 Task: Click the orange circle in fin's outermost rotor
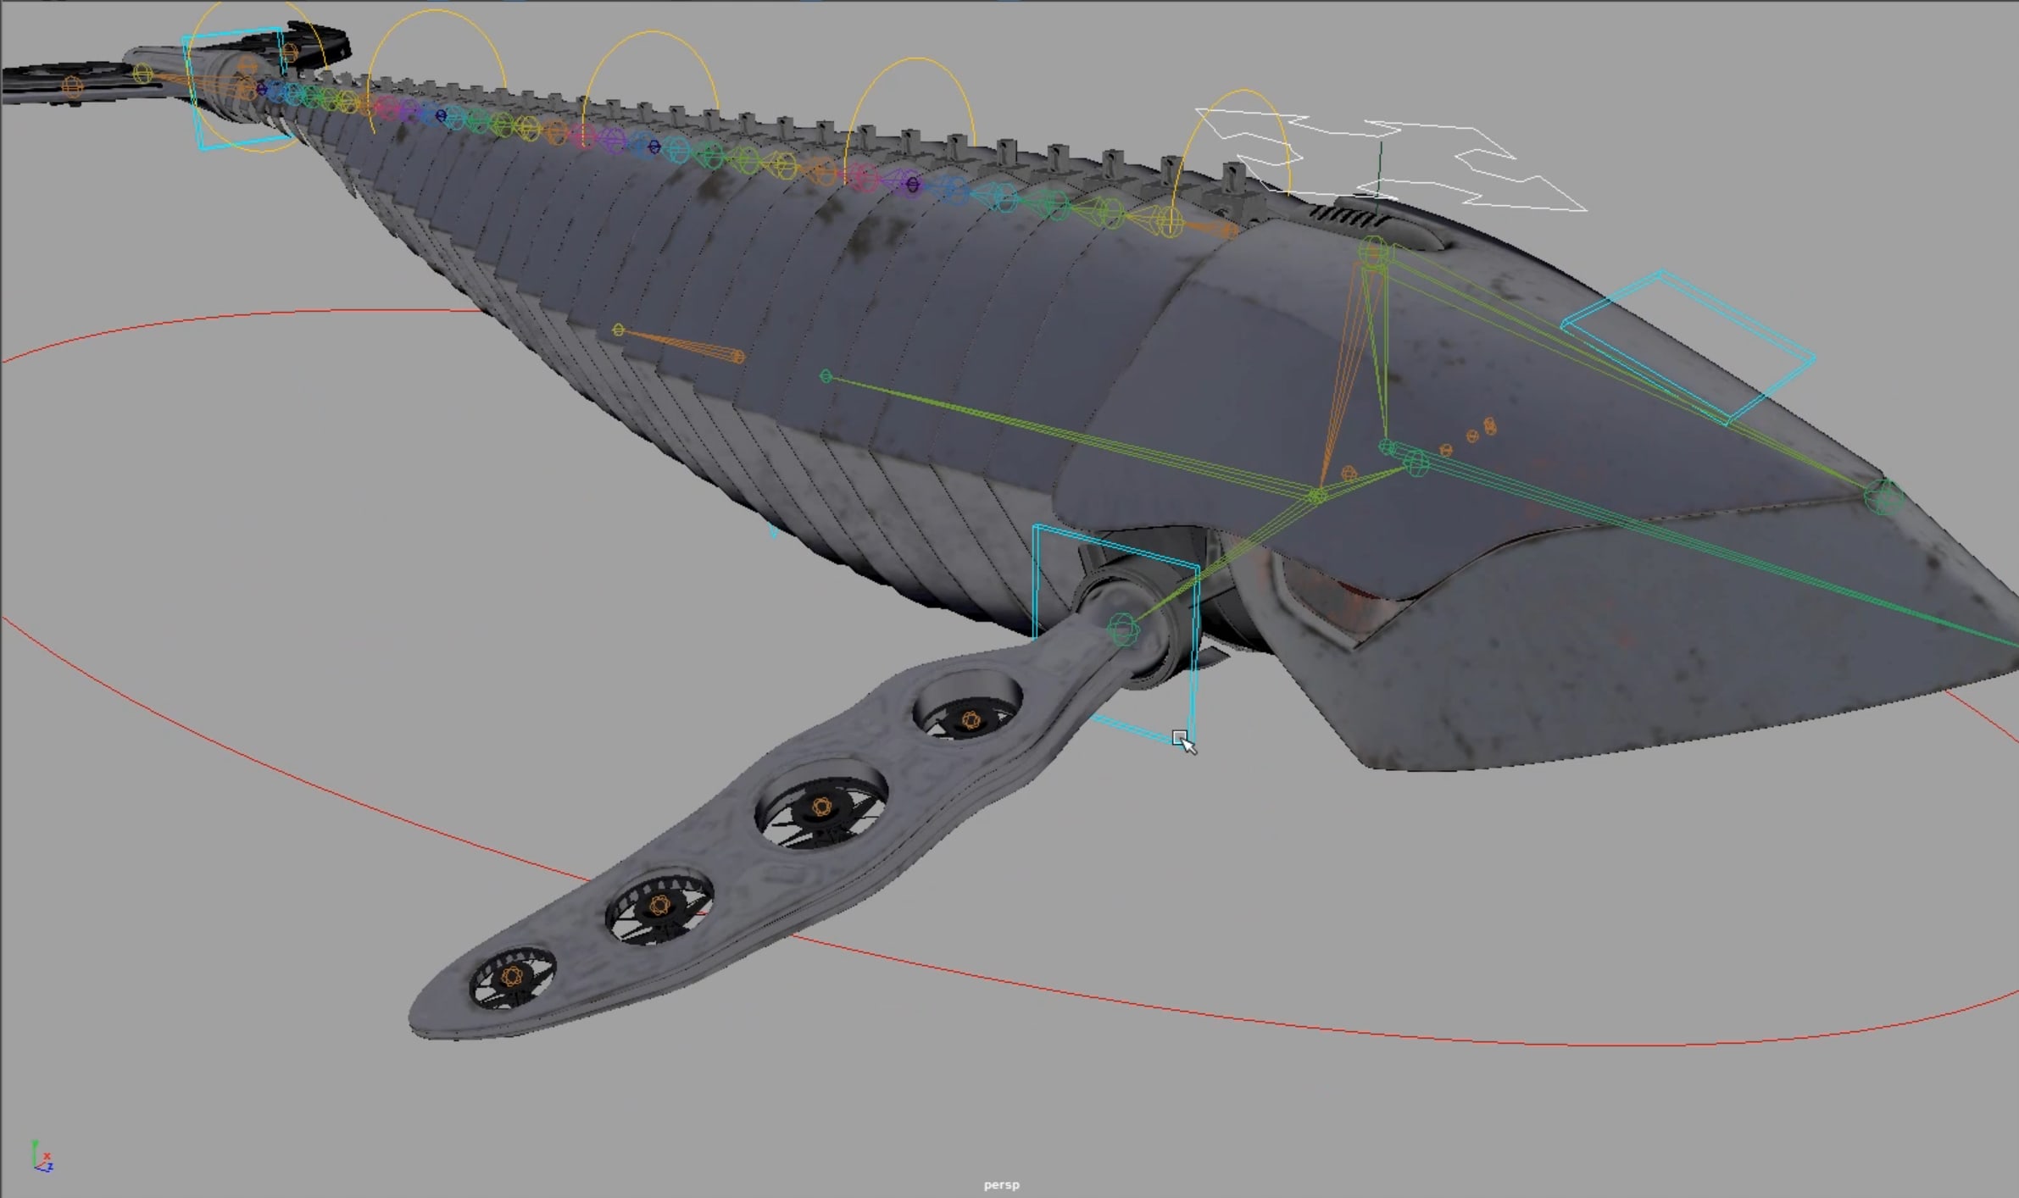coord(510,977)
